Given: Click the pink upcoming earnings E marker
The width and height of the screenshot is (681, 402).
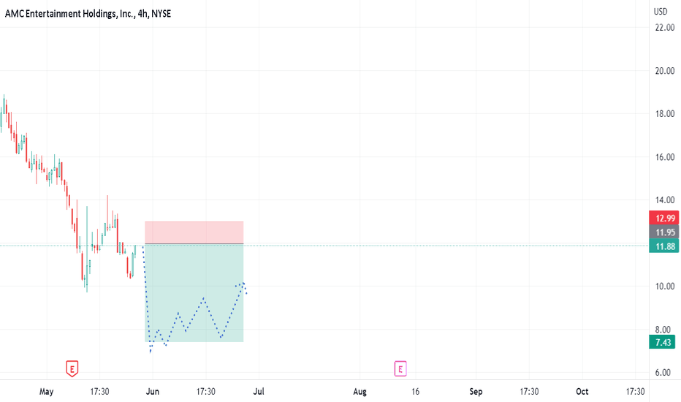Looking at the screenshot, I should [x=400, y=369].
